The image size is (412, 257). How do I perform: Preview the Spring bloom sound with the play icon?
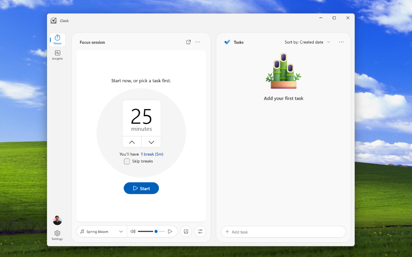click(x=170, y=231)
